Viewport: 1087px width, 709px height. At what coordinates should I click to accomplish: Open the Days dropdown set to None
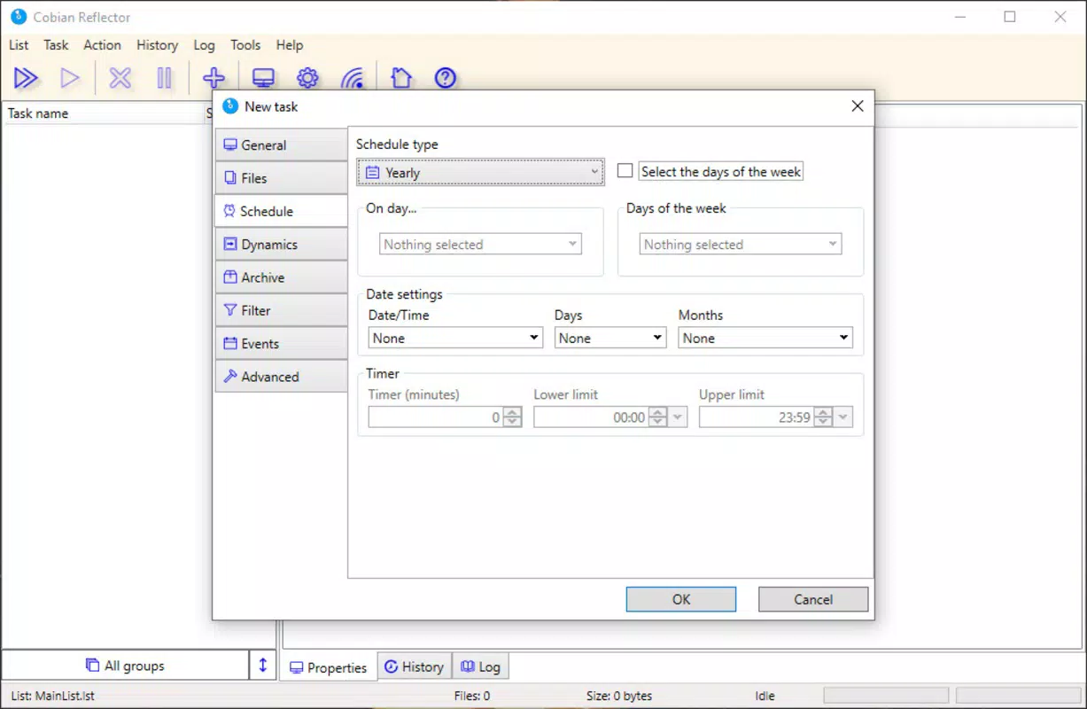point(609,338)
